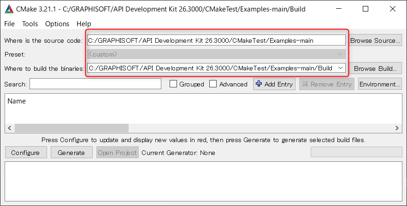The width and height of the screenshot is (407, 206).
Task: Click the blue plus Add Entry icon
Action: point(259,84)
